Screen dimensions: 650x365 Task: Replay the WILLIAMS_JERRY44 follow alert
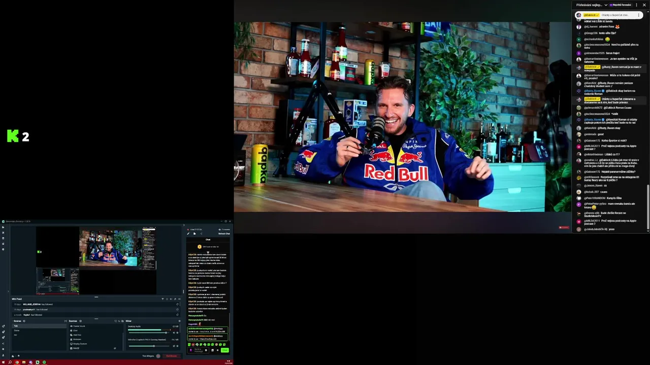177,304
